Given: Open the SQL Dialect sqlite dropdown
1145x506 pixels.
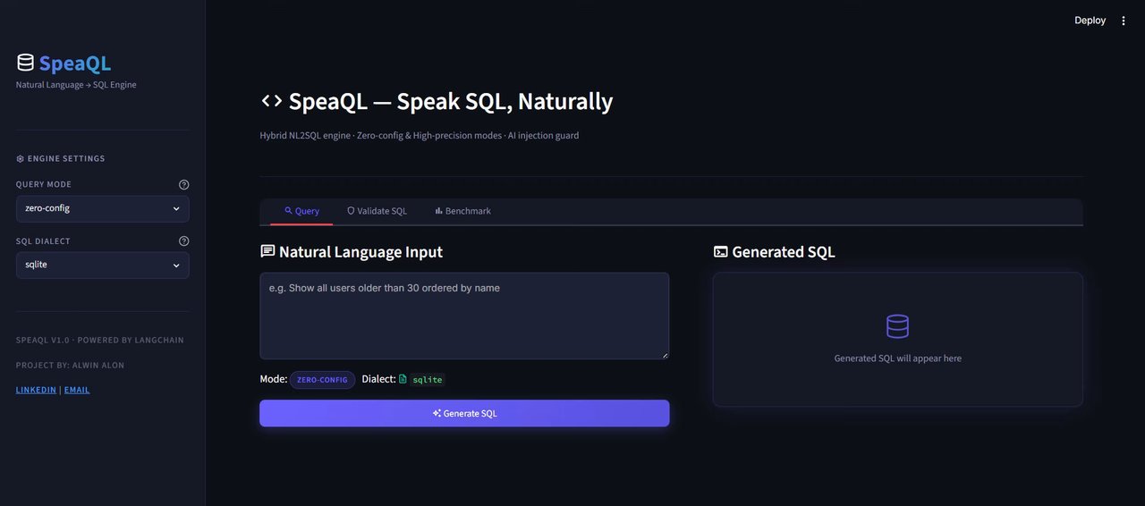Looking at the screenshot, I should coord(103,265).
